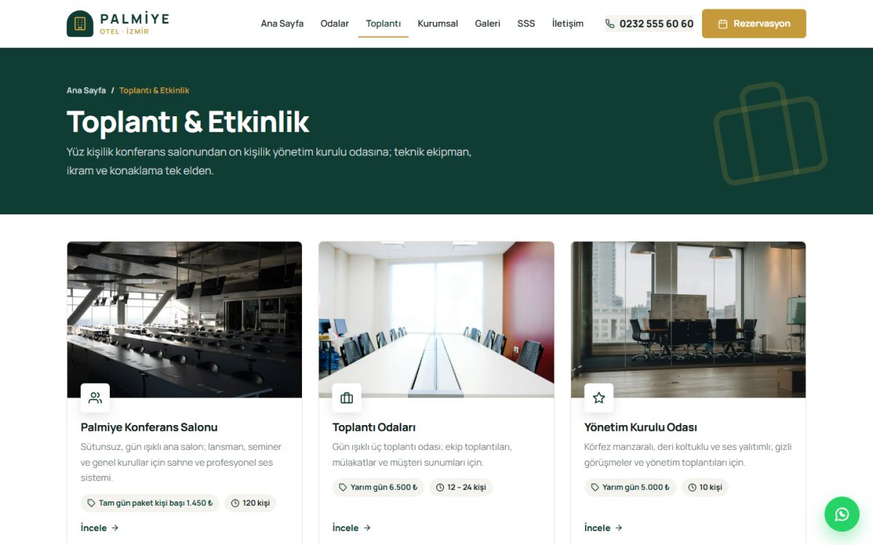The image size is (873, 545).
Task: Open the SSS page
Action: click(x=526, y=23)
